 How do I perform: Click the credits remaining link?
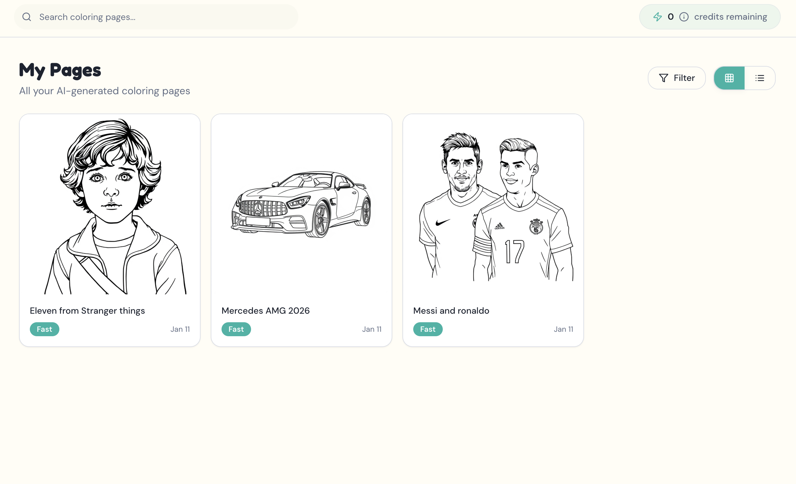pos(731,16)
